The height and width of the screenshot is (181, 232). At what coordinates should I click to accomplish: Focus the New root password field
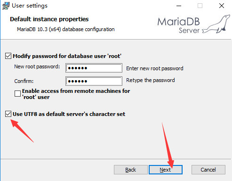tap(94, 68)
